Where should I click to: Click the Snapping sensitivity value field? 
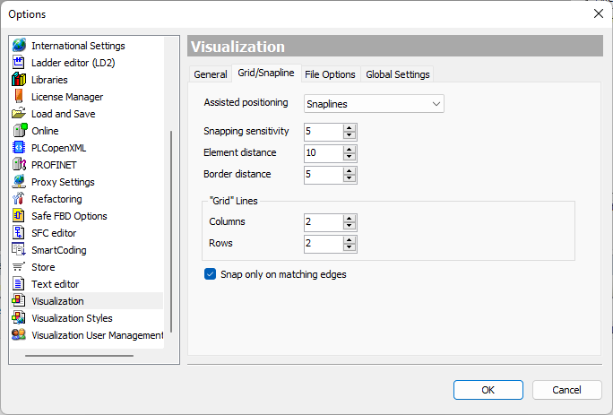click(324, 132)
